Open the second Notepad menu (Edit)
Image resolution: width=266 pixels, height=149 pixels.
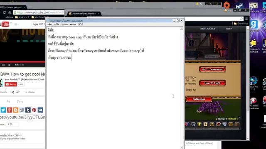point(57,24)
